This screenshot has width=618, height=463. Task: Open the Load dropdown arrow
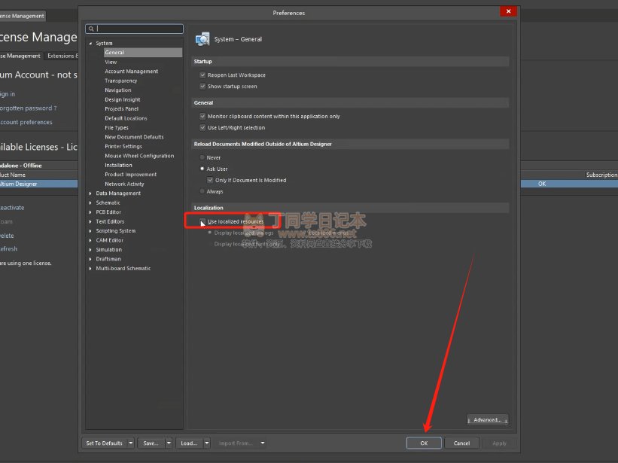coord(206,443)
